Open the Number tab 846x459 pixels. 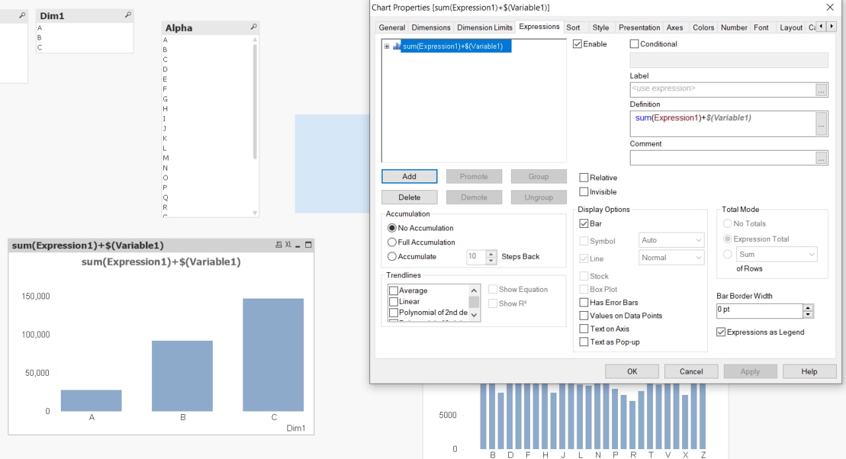pyautogui.click(x=734, y=28)
